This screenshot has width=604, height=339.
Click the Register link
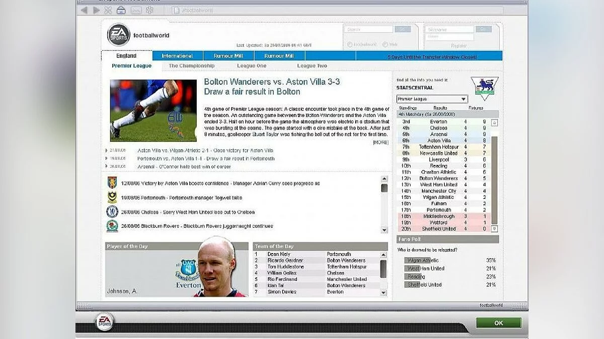(x=459, y=45)
